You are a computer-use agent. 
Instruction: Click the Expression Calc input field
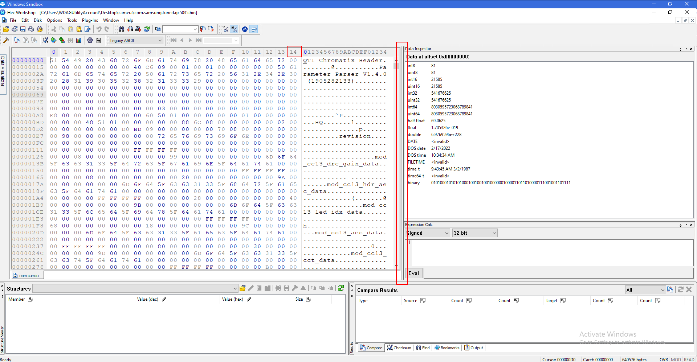(549, 252)
